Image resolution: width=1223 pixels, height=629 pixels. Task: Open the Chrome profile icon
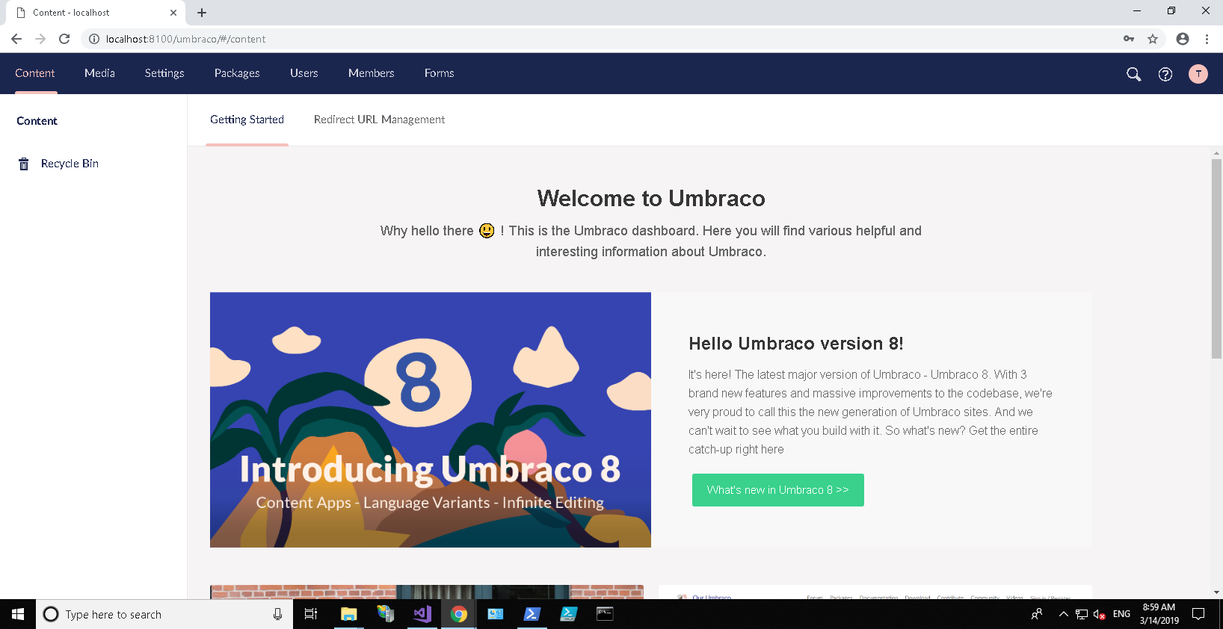click(1183, 39)
